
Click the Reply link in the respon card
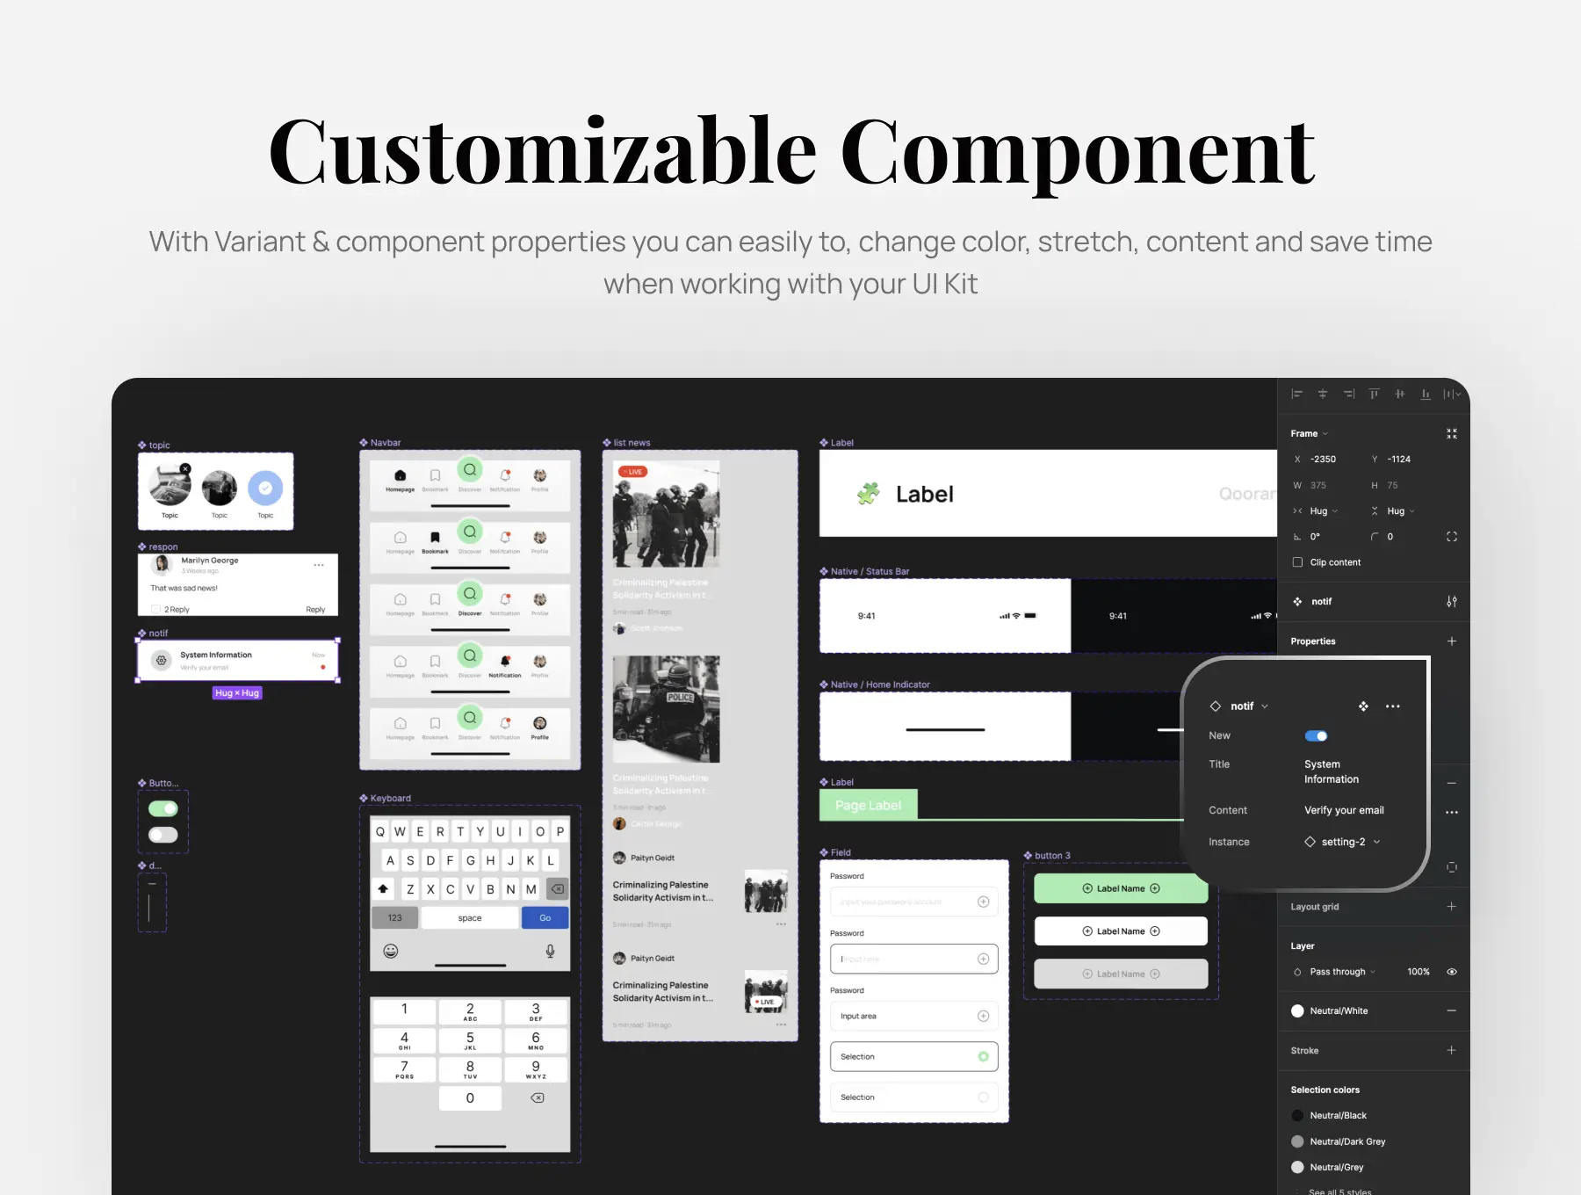coord(315,610)
